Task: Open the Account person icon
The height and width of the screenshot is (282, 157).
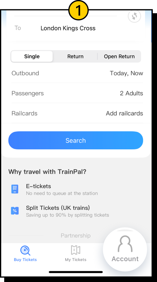Action: 125,244
